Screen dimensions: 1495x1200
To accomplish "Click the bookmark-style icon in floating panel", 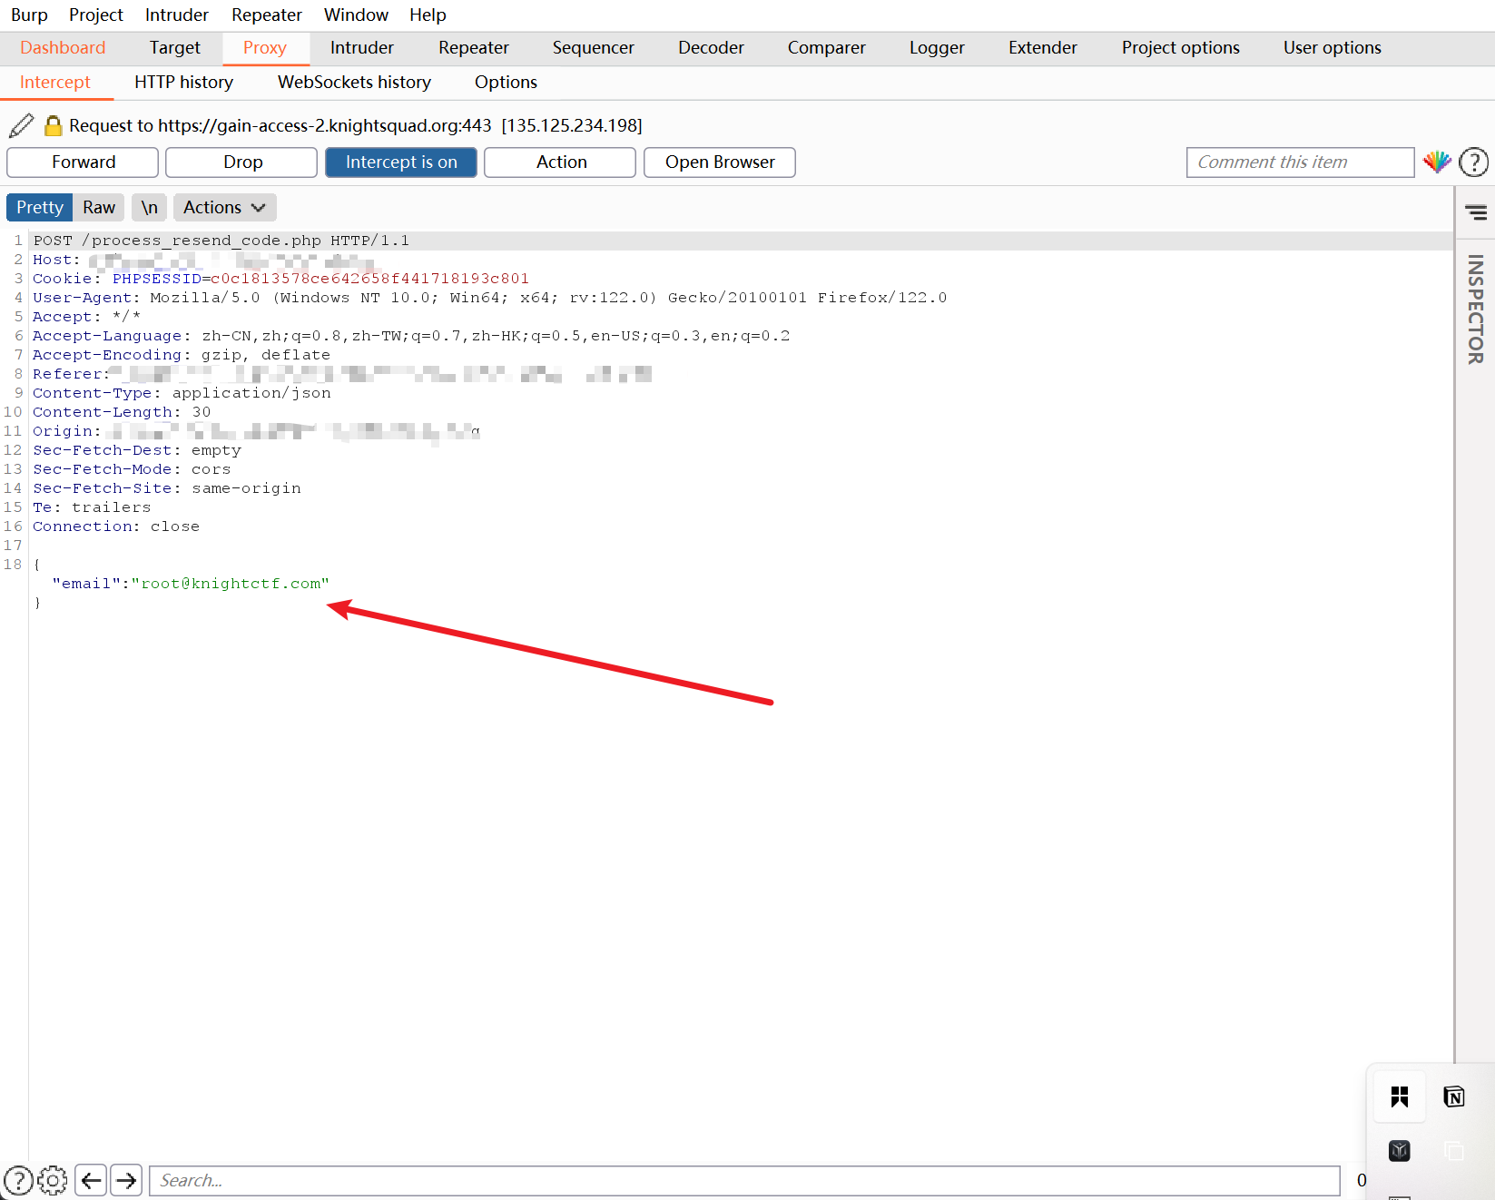I will pos(1399,1097).
